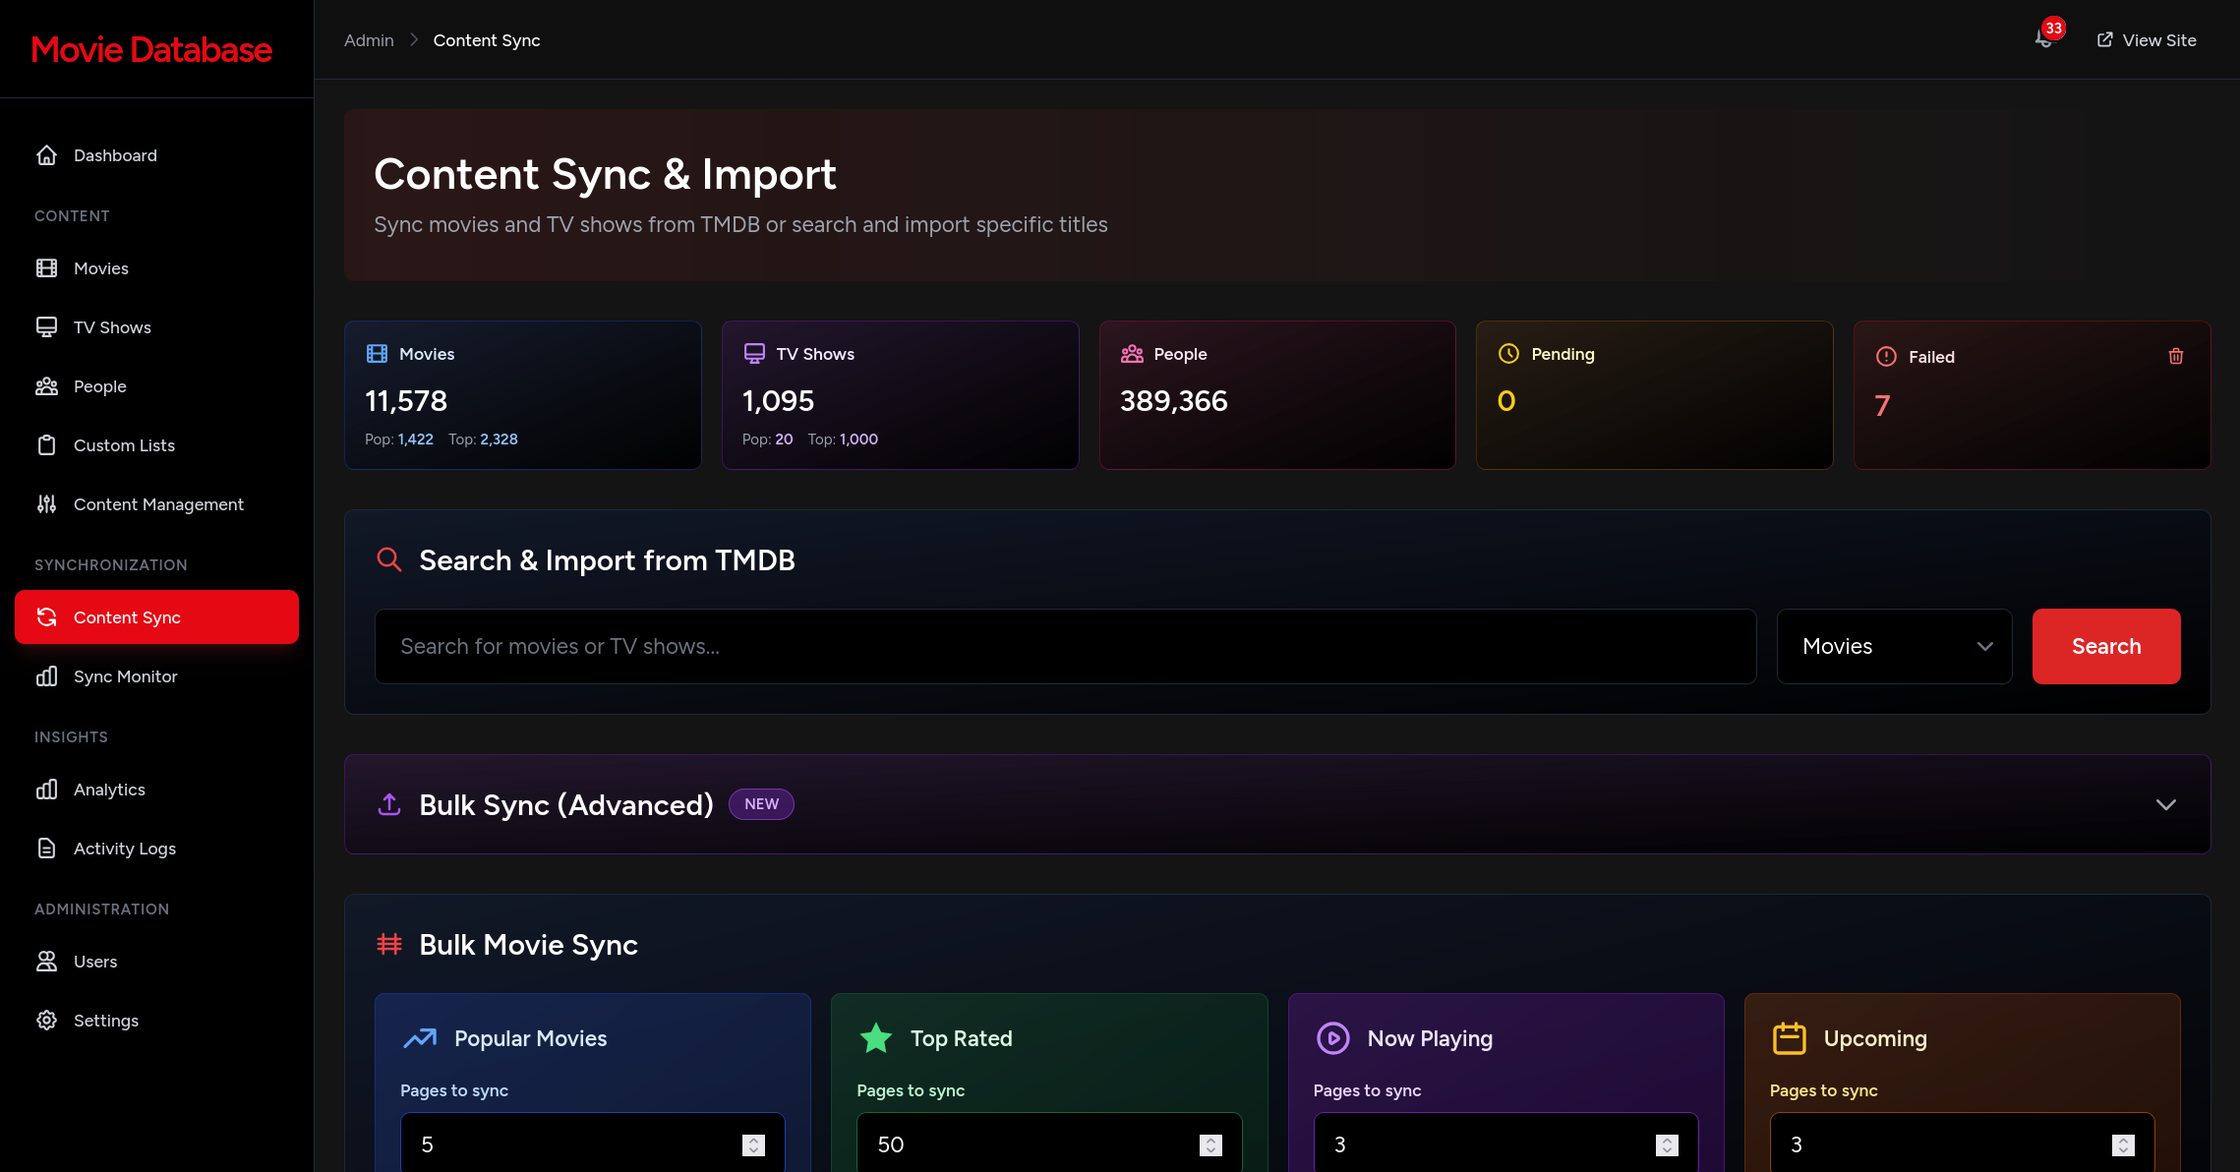This screenshot has width=2240, height=1172.
Task: Go to Analytics in the sidebar
Action: (109, 790)
